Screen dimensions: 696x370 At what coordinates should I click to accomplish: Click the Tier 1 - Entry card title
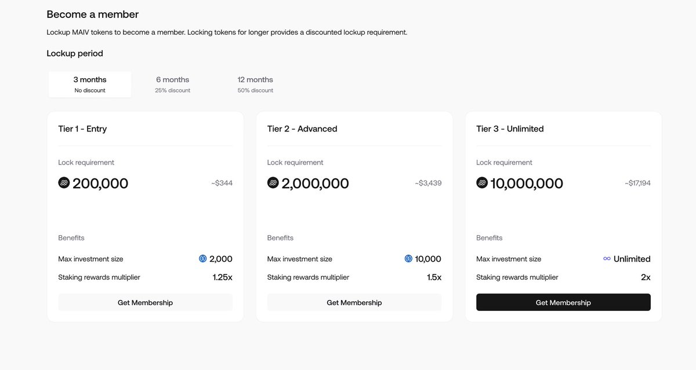[82, 129]
